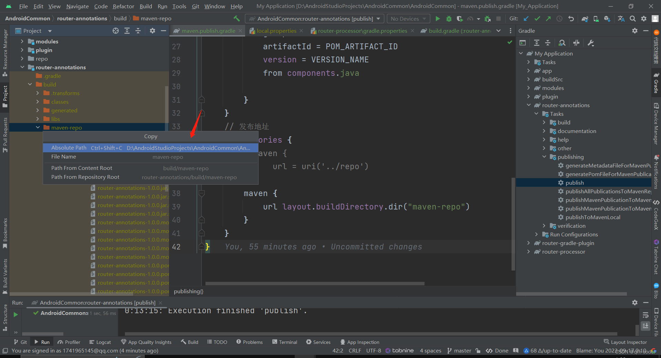The image size is (661, 358).
Task: Click Gradle dependencies analyzer icon
Action: point(562,43)
